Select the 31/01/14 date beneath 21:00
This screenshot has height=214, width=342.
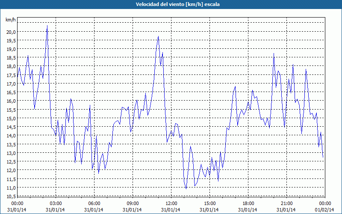286,210
